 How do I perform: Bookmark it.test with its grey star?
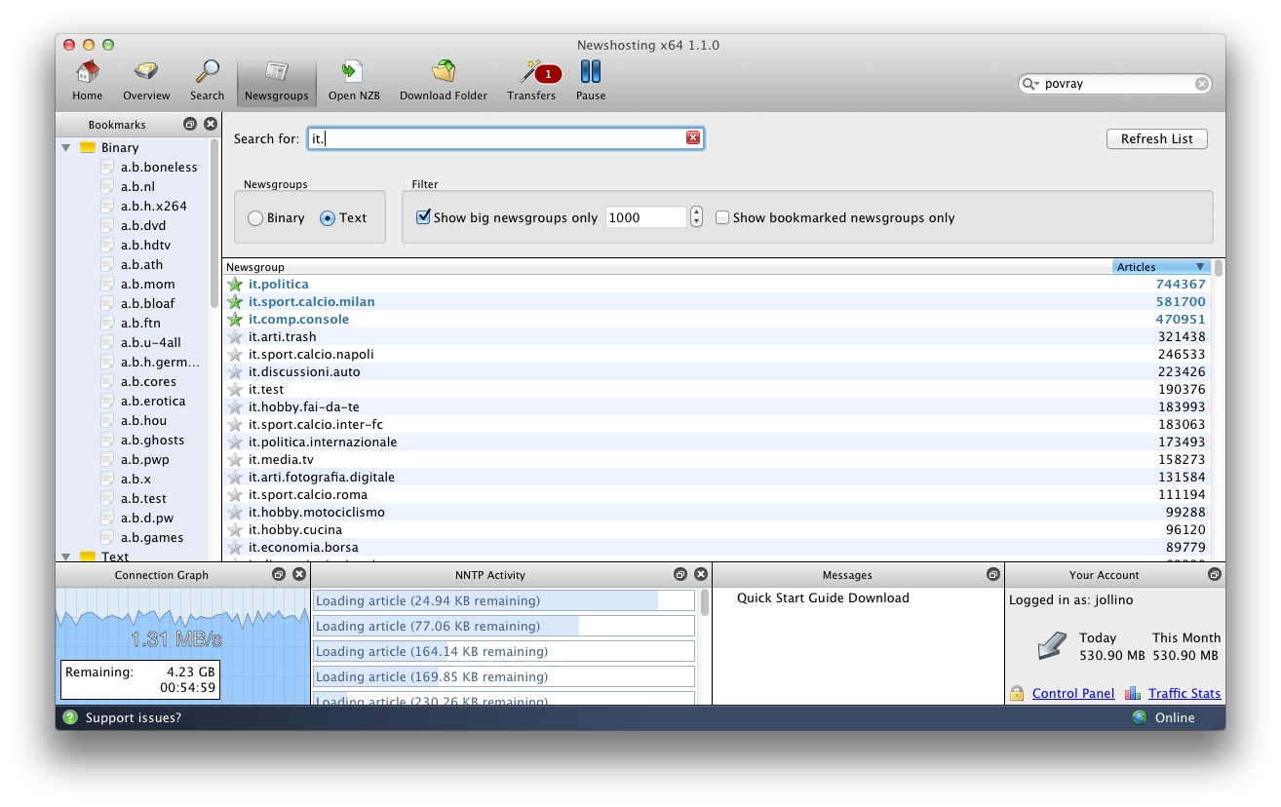click(x=235, y=390)
